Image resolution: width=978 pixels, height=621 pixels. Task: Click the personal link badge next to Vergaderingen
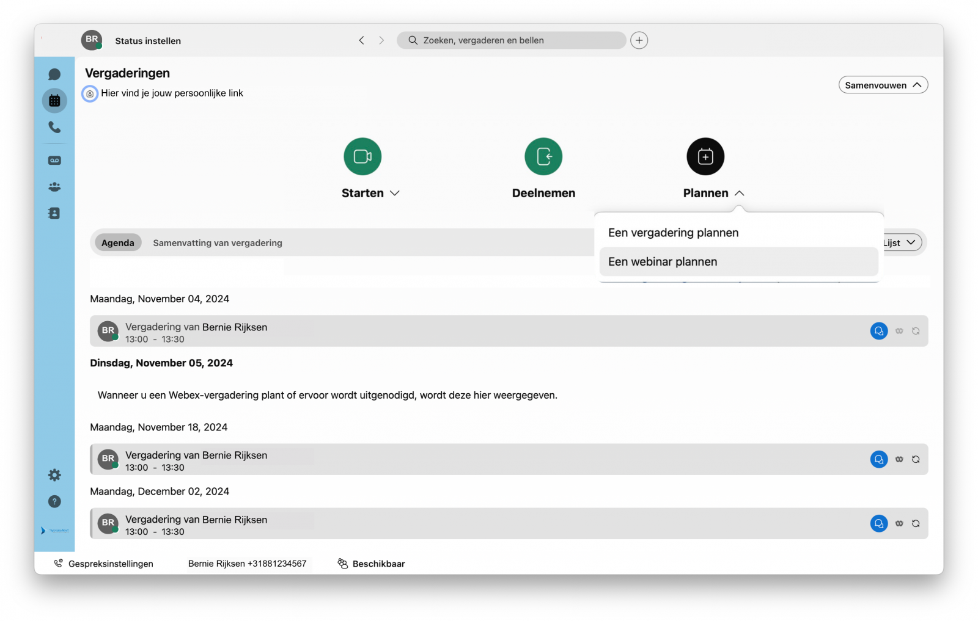[x=89, y=93]
